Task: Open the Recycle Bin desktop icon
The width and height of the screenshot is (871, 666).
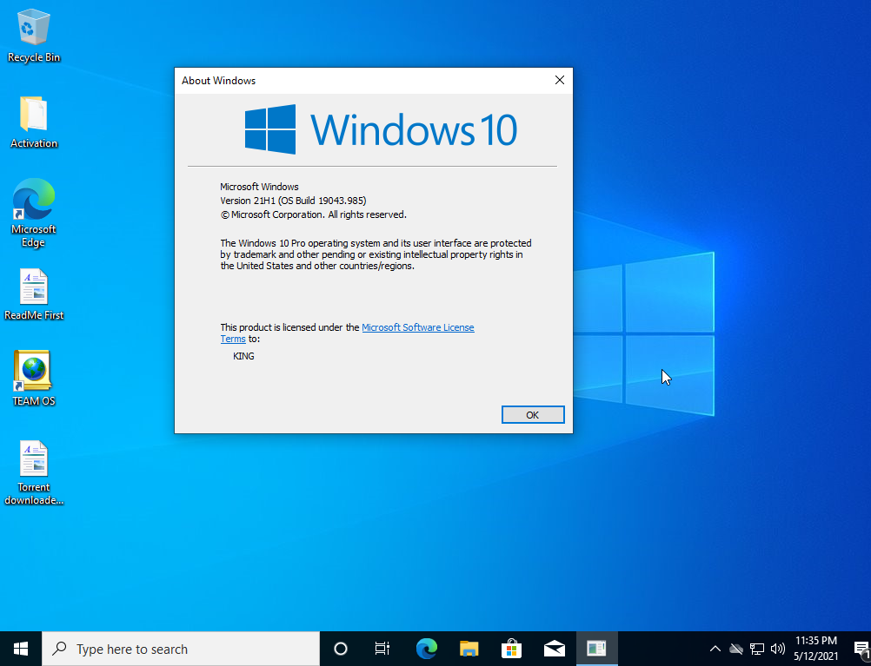Action: [34, 36]
